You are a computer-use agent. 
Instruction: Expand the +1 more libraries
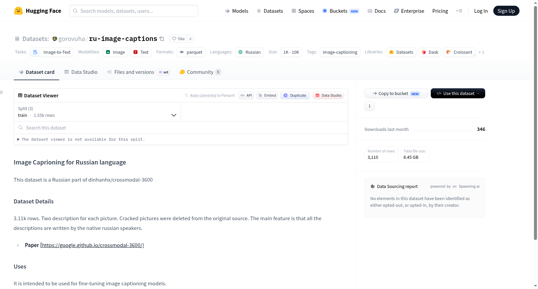481,52
